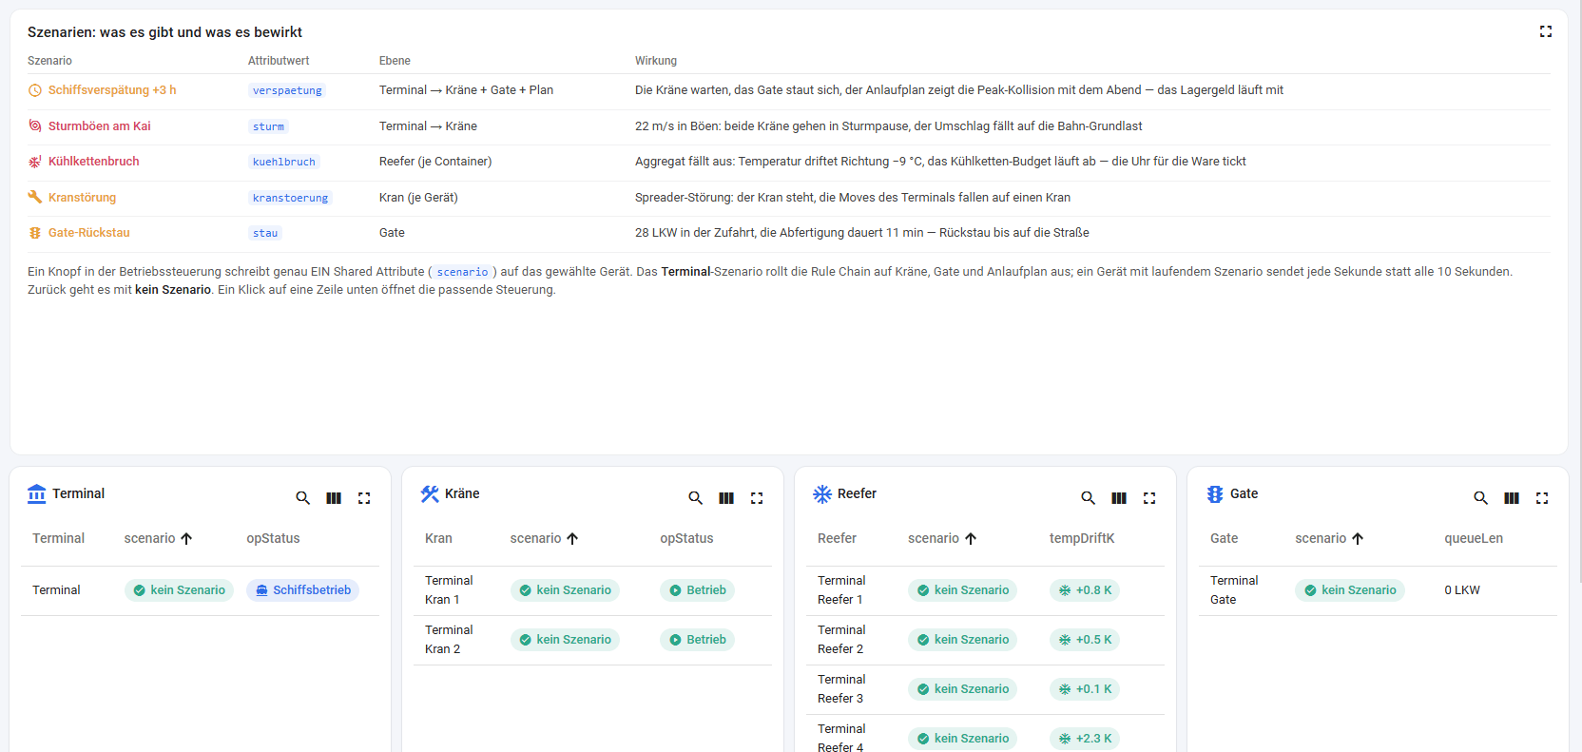This screenshot has width=1582, height=752.
Task: Sort Kräne table by scenario column
Action: click(544, 538)
